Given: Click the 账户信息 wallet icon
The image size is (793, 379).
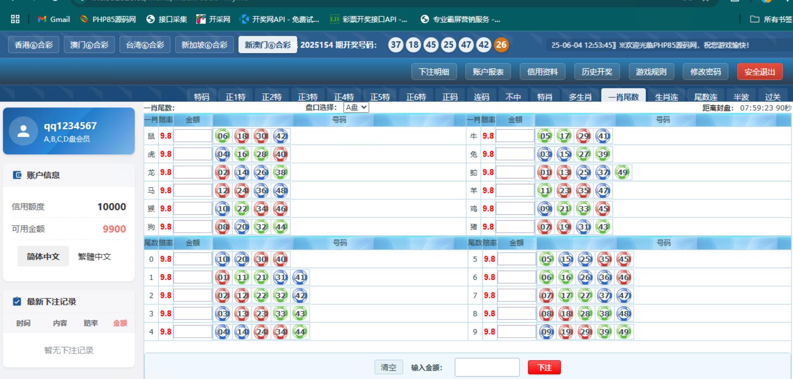Looking at the screenshot, I should click(x=17, y=175).
